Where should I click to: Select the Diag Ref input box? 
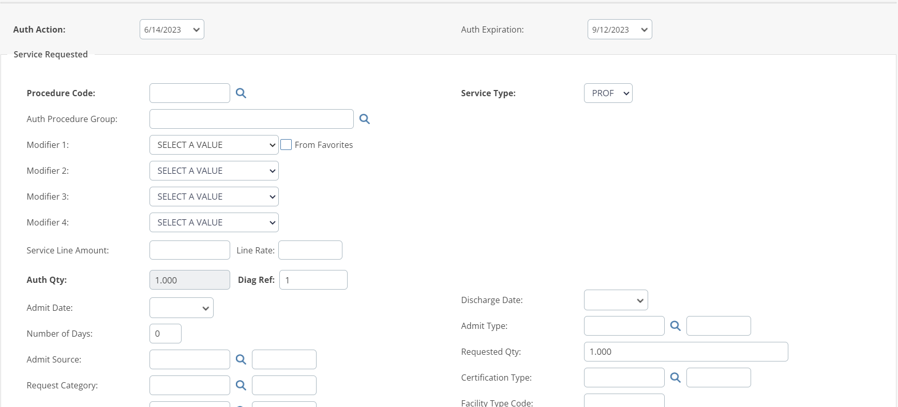(x=313, y=280)
